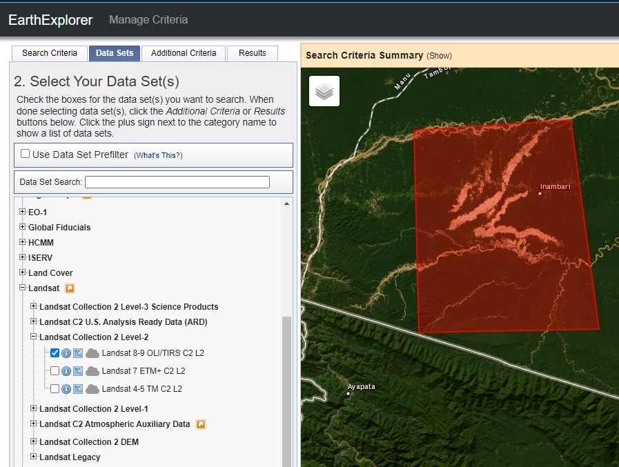Expand Landsat Collection 2 Level-3 Science Products
The height and width of the screenshot is (467, 619).
click(34, 306)
